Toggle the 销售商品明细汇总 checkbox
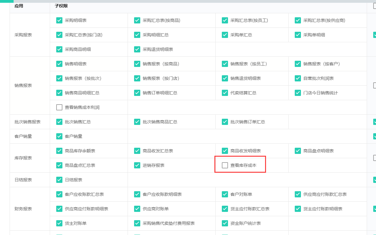The image size is (376, 235). 59,93
